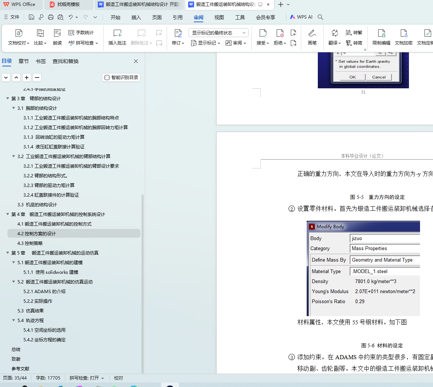Switch to the 插入 ribbon tab
Viewport: 433px width, 387px height.
pyautogui.click(x=136, y=17)
